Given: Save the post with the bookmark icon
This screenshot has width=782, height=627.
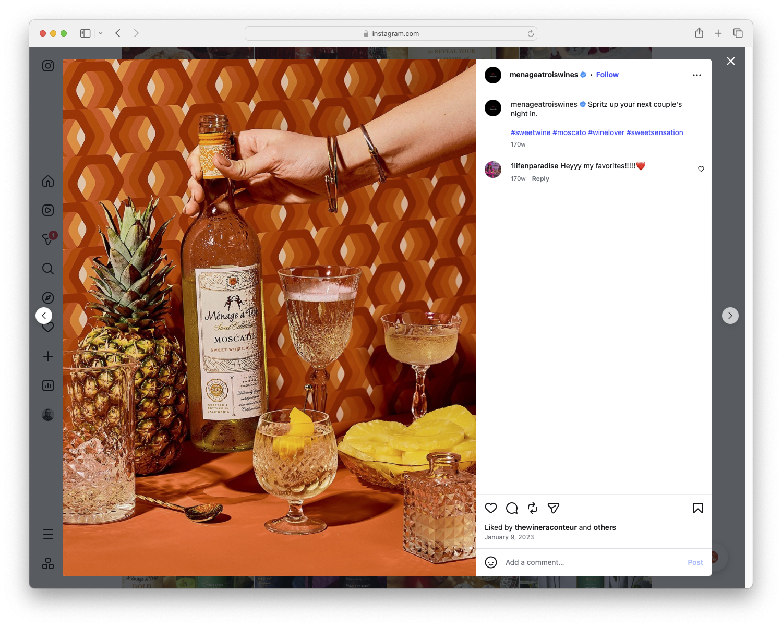Looking at the screenshot, I should coord(697,508).
